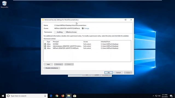Click the owner name MDTech text
This screenshot has width=175, height=98.
pos(67,28)
